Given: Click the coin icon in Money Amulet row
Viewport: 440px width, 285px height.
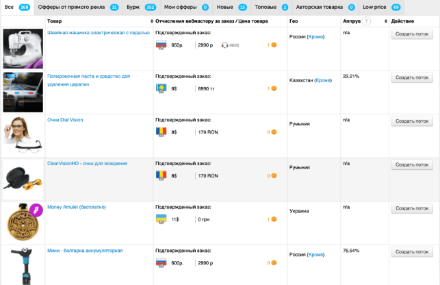Looking at the screenshot, I should coord(274,219).
